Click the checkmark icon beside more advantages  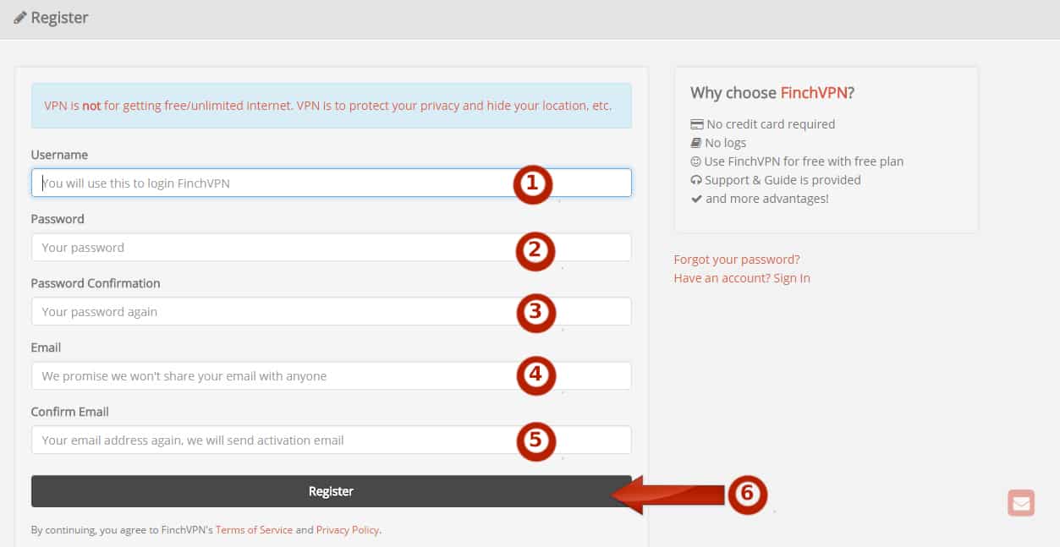(x=696, y=198)
